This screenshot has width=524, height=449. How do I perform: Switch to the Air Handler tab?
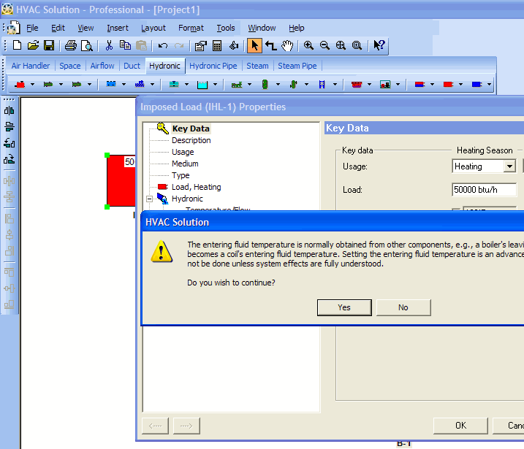31,66
